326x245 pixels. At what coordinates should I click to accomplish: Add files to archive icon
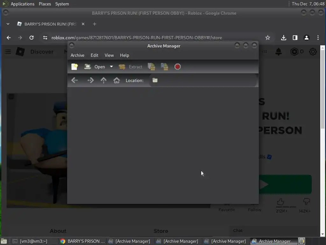coord(152,67)
